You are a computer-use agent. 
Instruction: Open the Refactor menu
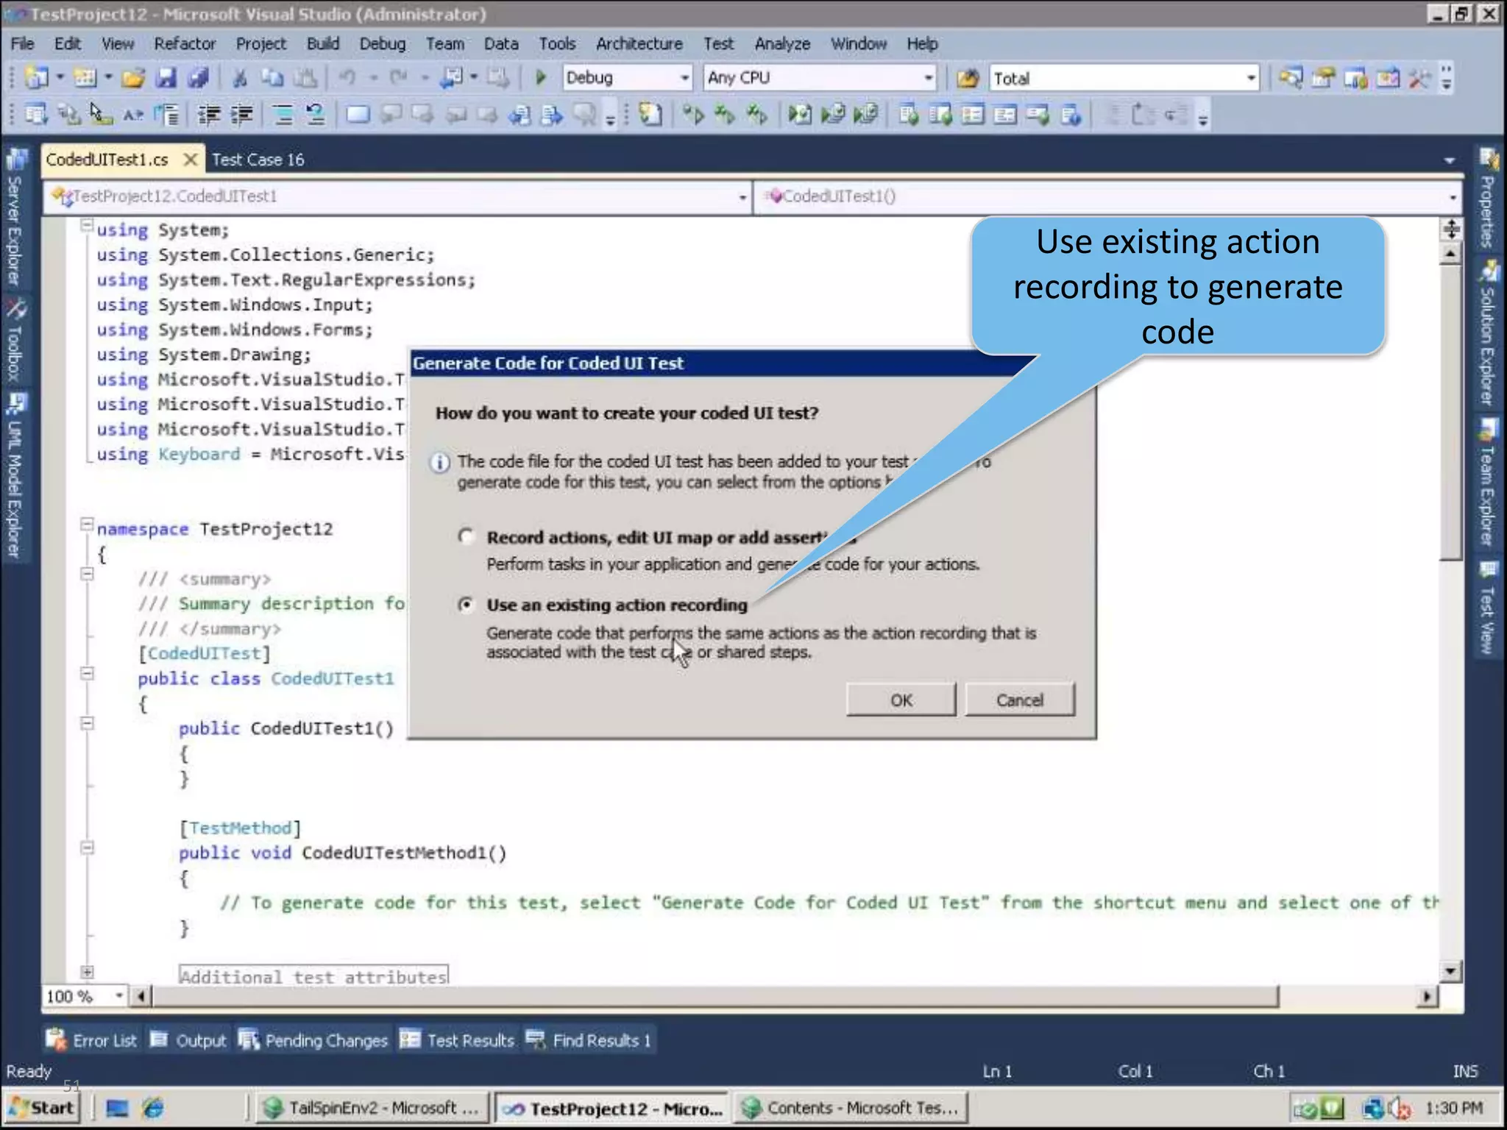(x=185, y=44)
